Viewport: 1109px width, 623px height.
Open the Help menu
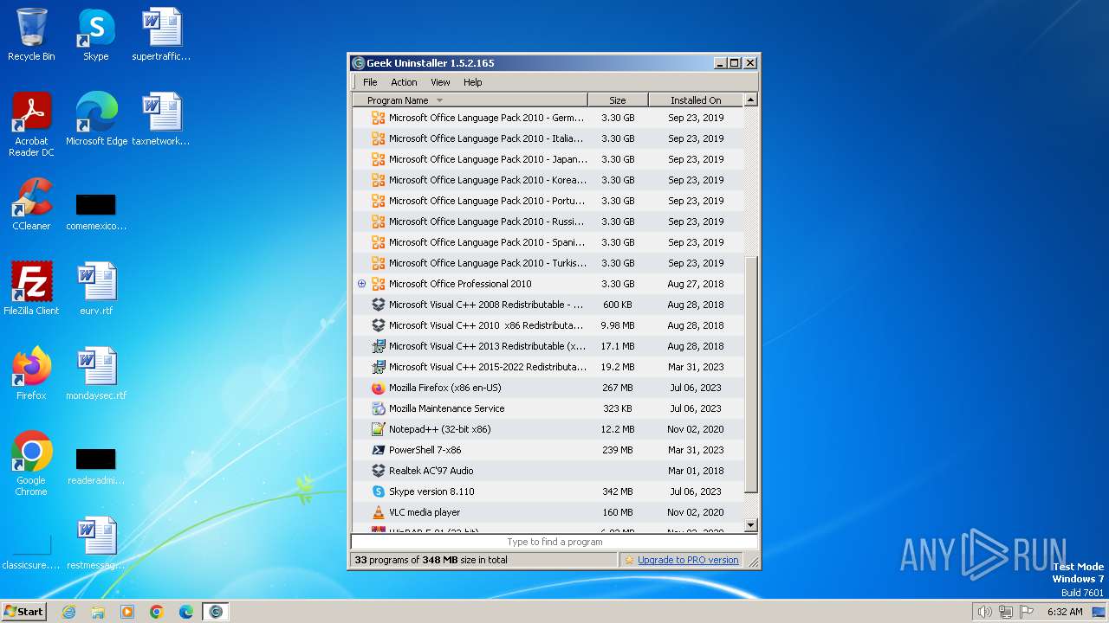point(472,82)
